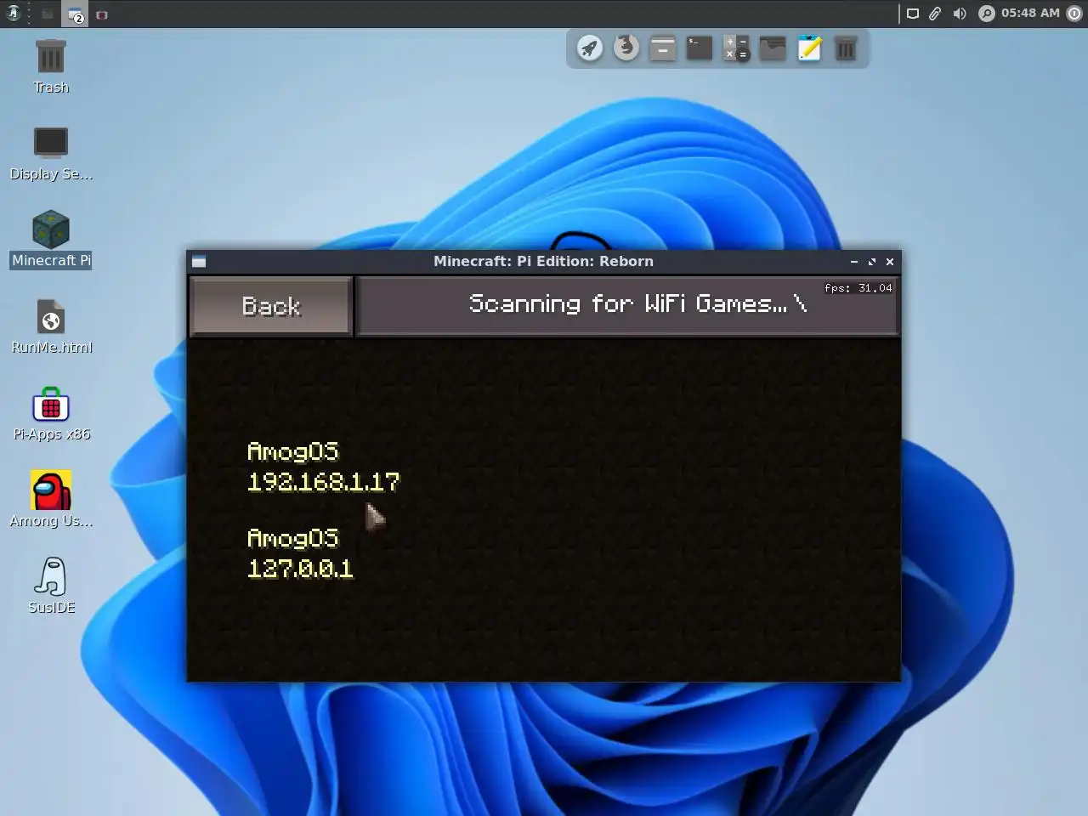This screenshot has height=816, width=1088.
Task: Open the Pi-Apps x86 desktop icon
Action: (51, 414)
